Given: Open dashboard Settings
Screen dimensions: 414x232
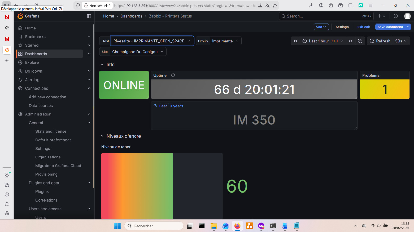Looking at the screenshot, I should (342, 27).
